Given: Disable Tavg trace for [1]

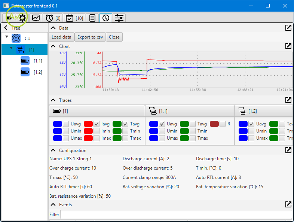Looking at the screenshot, I should click(125, 124).
